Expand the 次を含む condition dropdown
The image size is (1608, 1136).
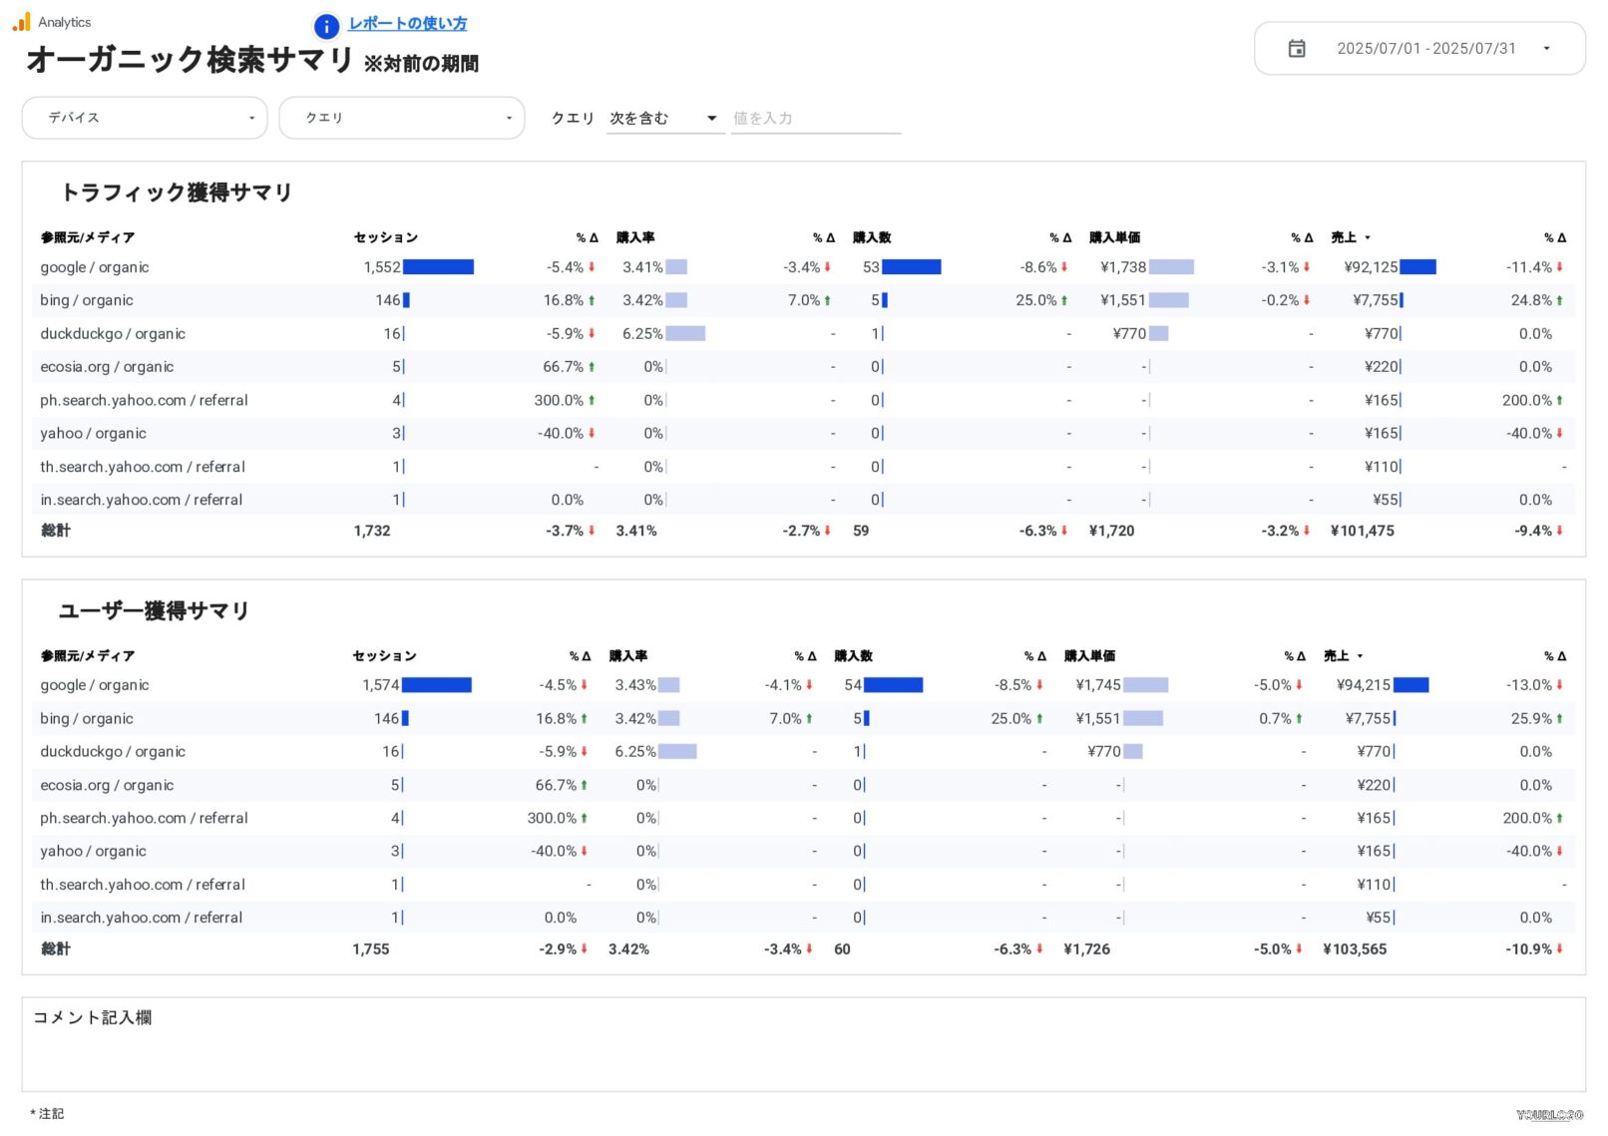point(664,119)
